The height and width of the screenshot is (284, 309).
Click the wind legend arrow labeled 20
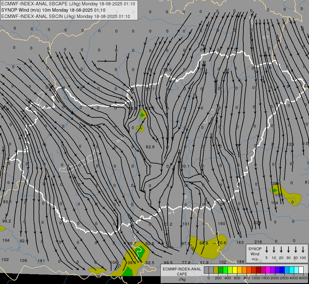pos(281,250)
